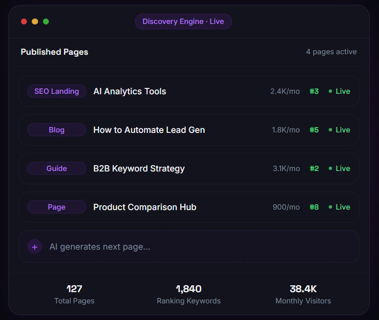The height and width of the screenshot is (320, 379).
Task: Click the #5 ranking badge
Action: pyautogui.click(x=314, y=130)
